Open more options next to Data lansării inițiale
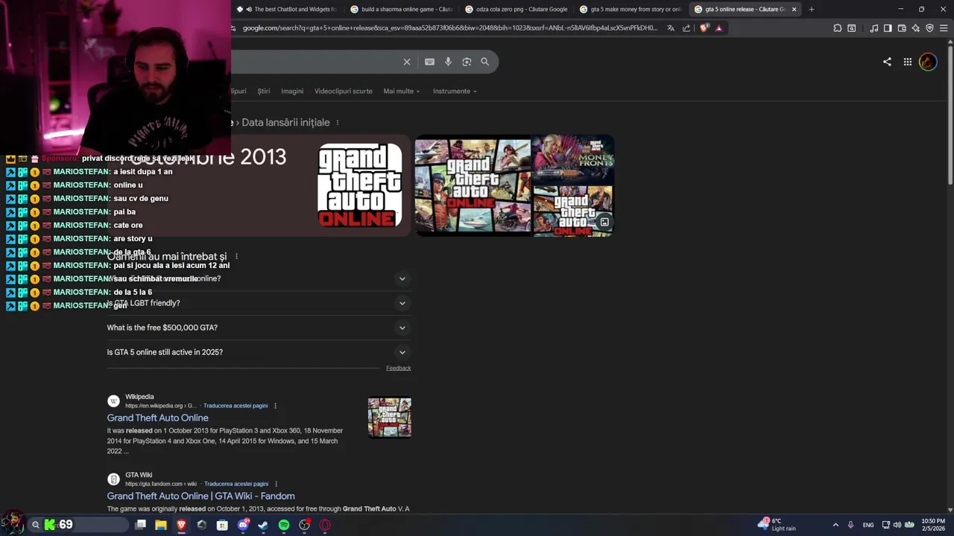The image size is (954, 536). tap(338, 123)
